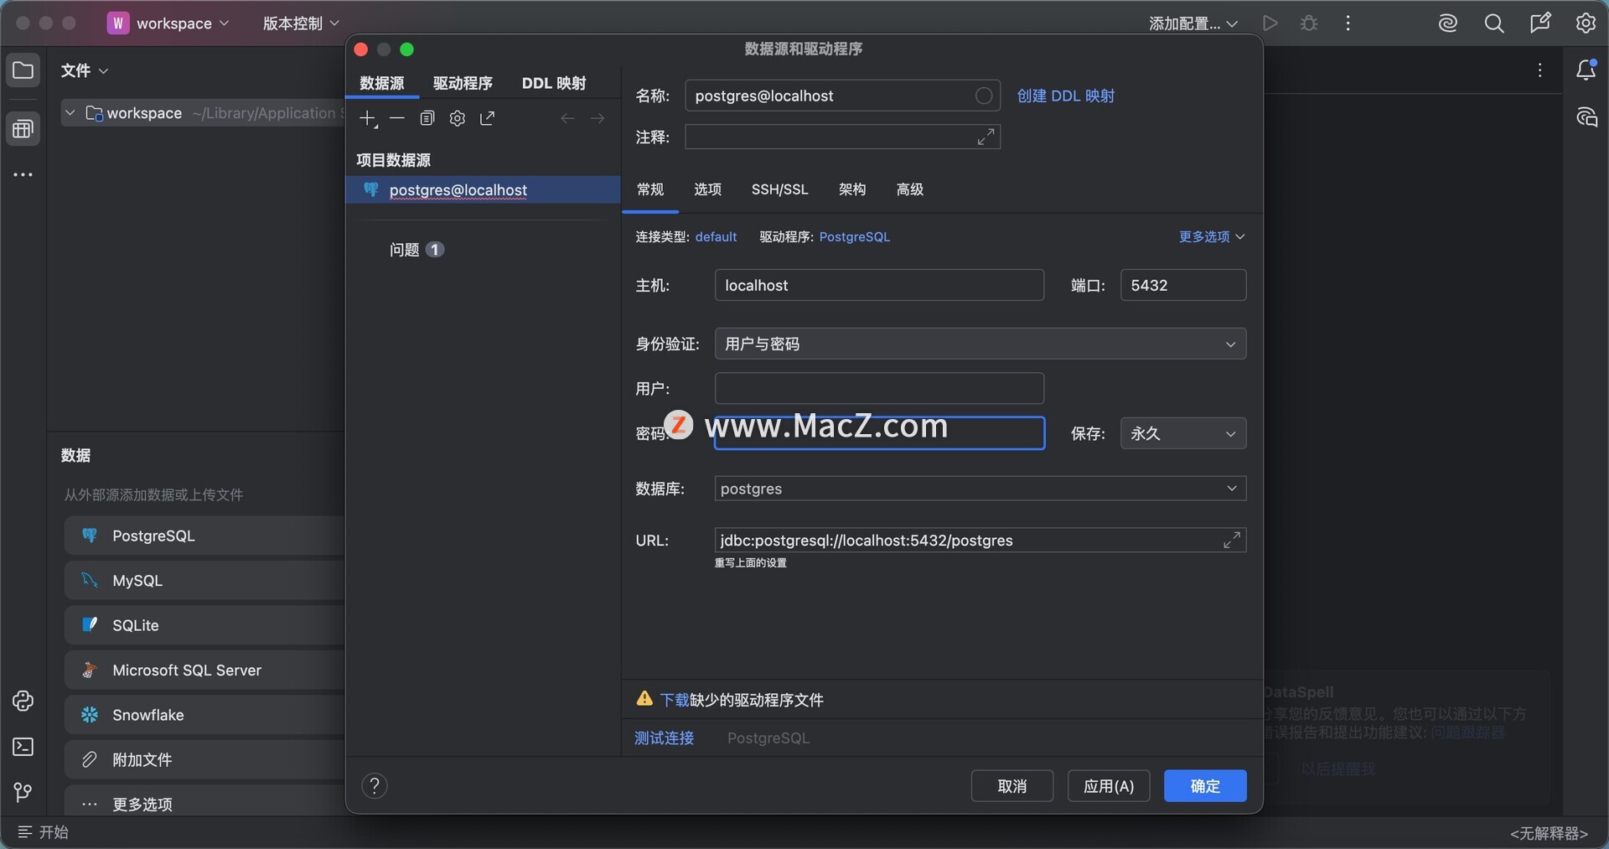Open editor options vertical ellipsis at right
Screen dimensions: 1609x849
1540,70
